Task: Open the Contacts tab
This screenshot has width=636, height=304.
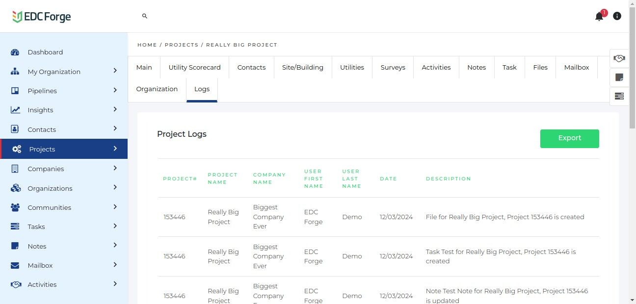Action: pos(252,67)
